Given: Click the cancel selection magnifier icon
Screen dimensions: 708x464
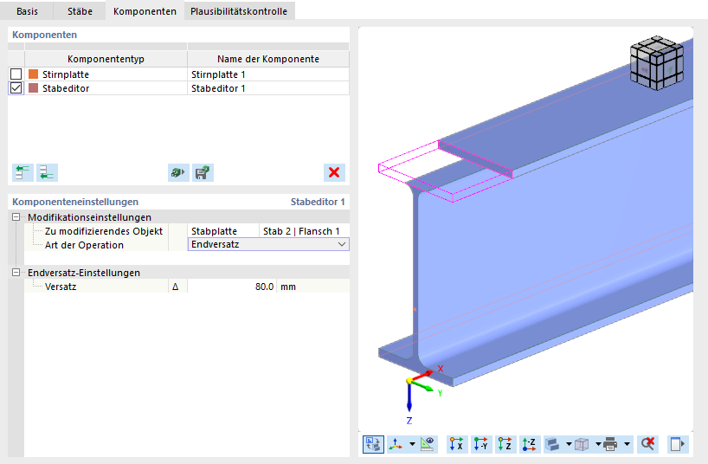Looking at the screenshot, I should click(x=647, y=444).
